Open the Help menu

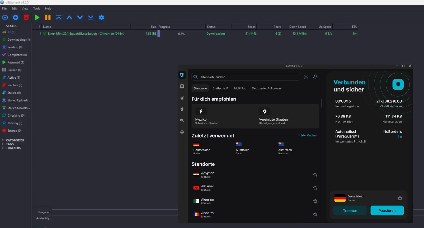(x=48, y=8)
